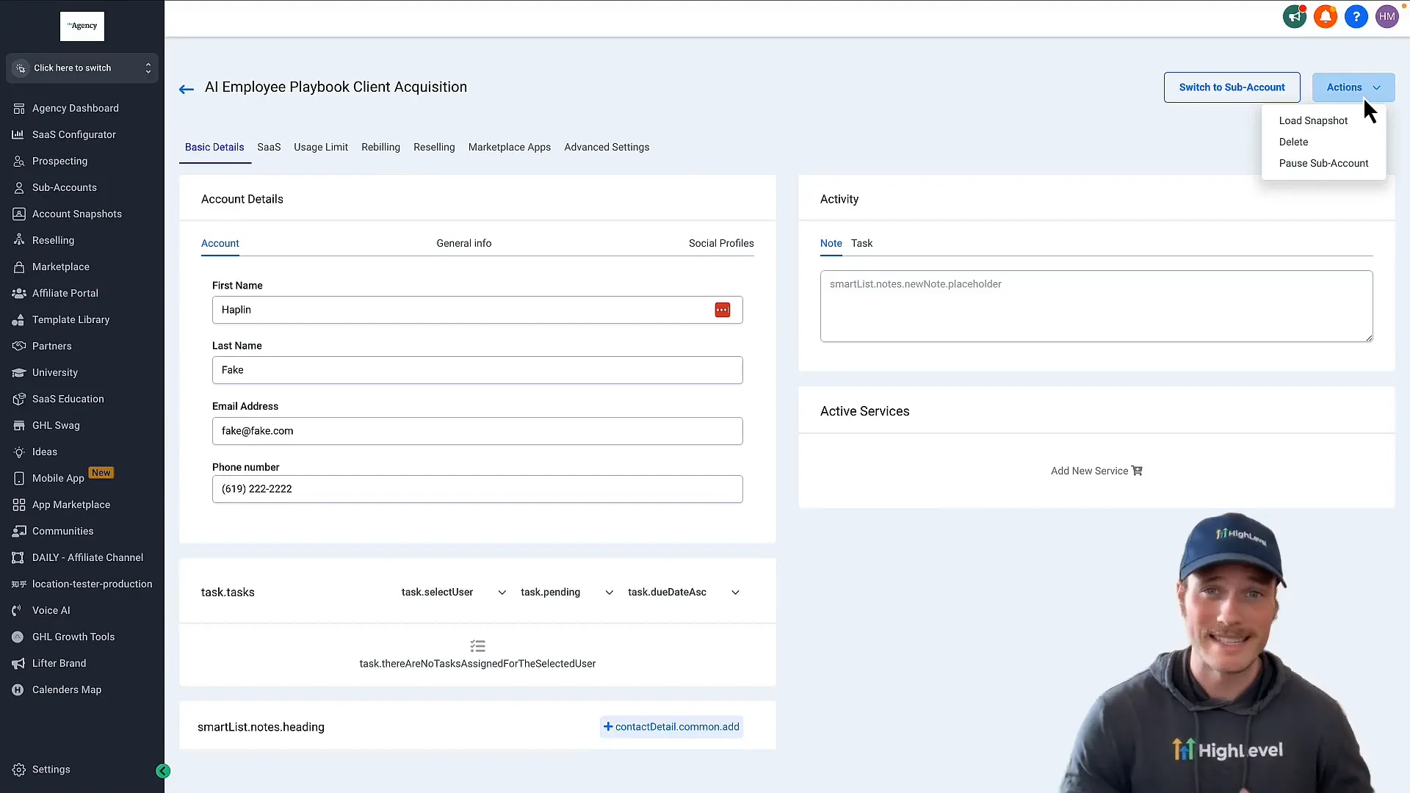Click the Affiliate Portal people icon
The image size is (1410, 793).
pos(19,293)
